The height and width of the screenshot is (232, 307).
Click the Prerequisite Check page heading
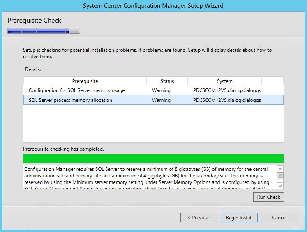click(x=34, y=21)
